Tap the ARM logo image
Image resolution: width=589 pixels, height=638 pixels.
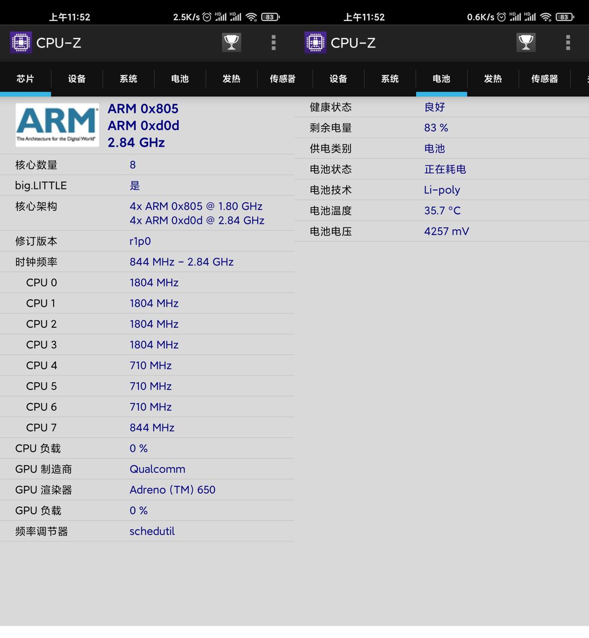[x=56, y=124]
